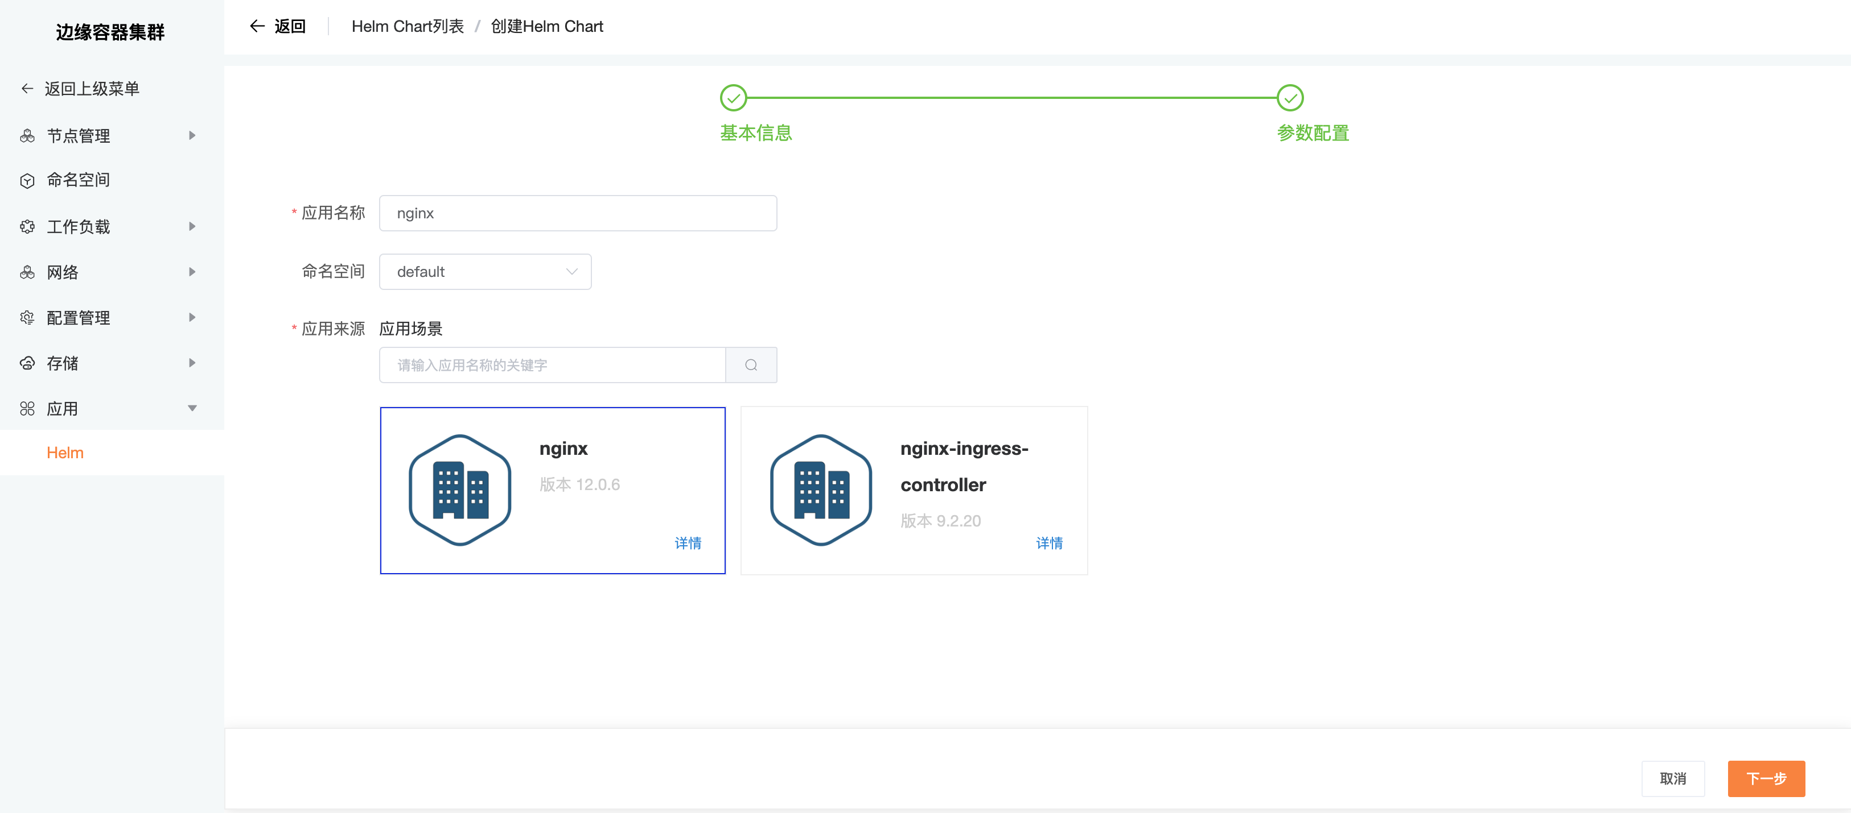1851x813 pixels.
Task: Open 存储 menu item
Action: click(112, 363)
